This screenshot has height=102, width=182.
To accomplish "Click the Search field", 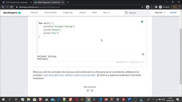I will [137, 13].
